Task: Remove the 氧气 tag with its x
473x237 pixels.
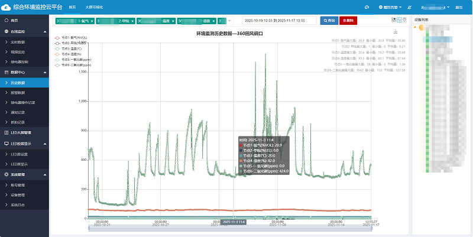Action: pyautogui.click(x=93, y=20)
